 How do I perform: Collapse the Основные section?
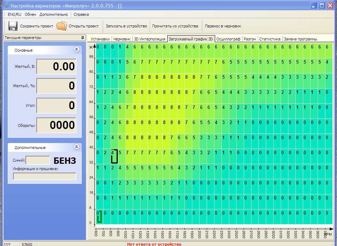[x=76, y=50]
